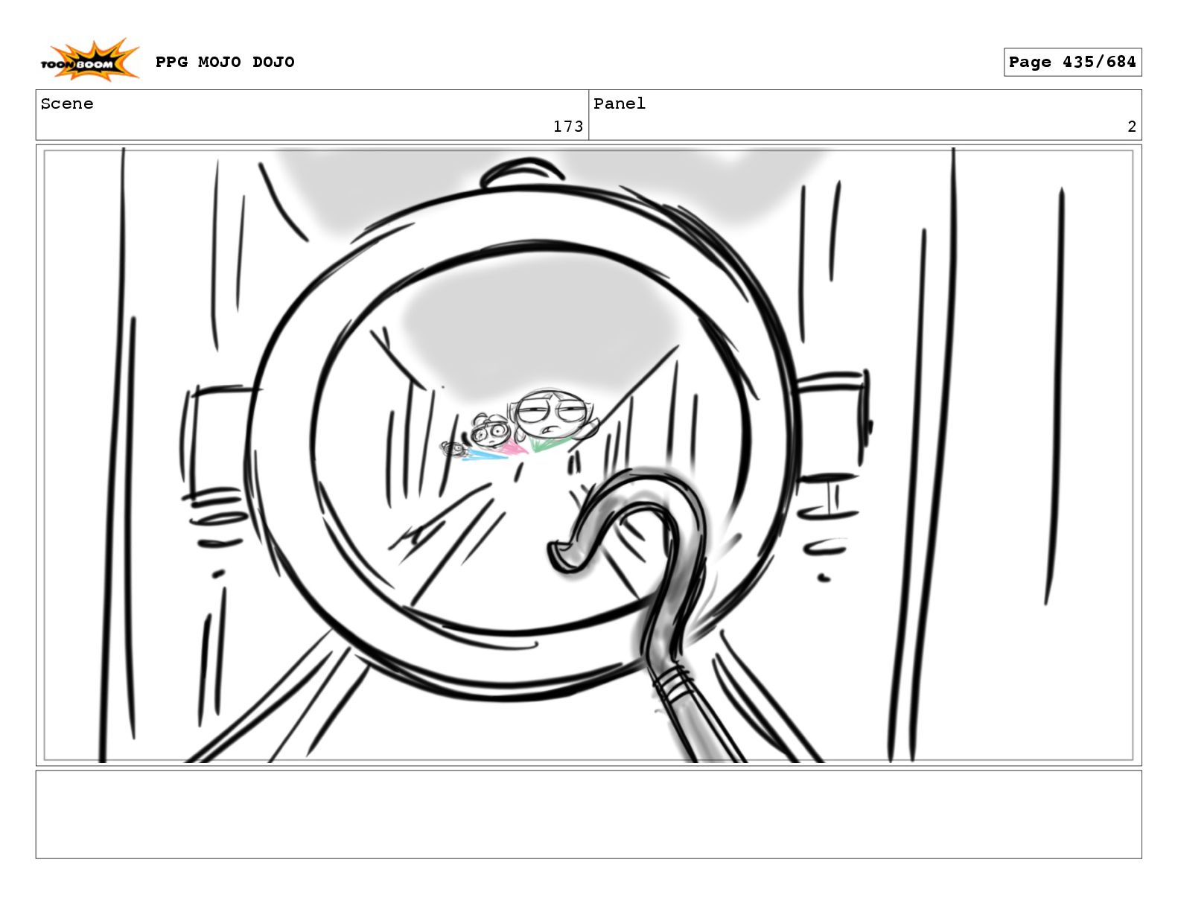Click the empty notes box below the panel

pos(588,814)
